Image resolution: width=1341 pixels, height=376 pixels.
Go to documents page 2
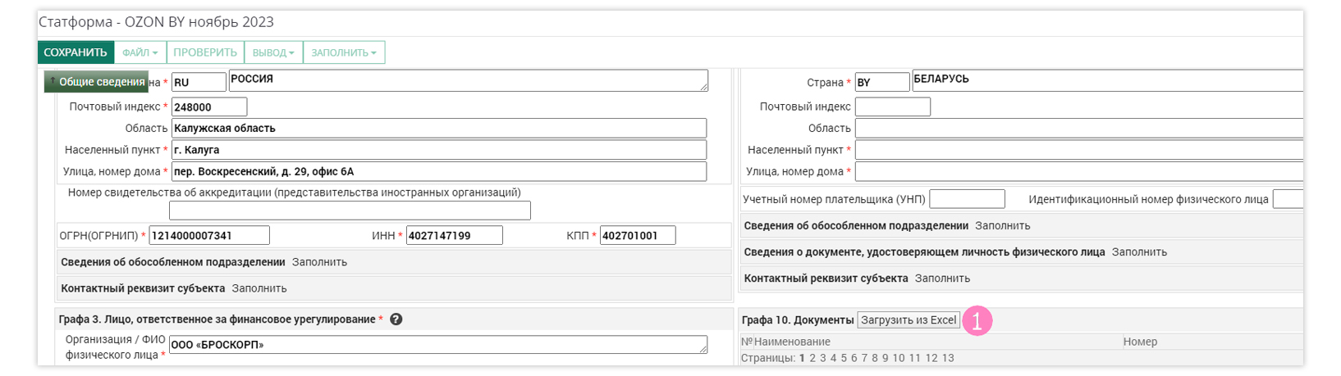tap(812, 358)
